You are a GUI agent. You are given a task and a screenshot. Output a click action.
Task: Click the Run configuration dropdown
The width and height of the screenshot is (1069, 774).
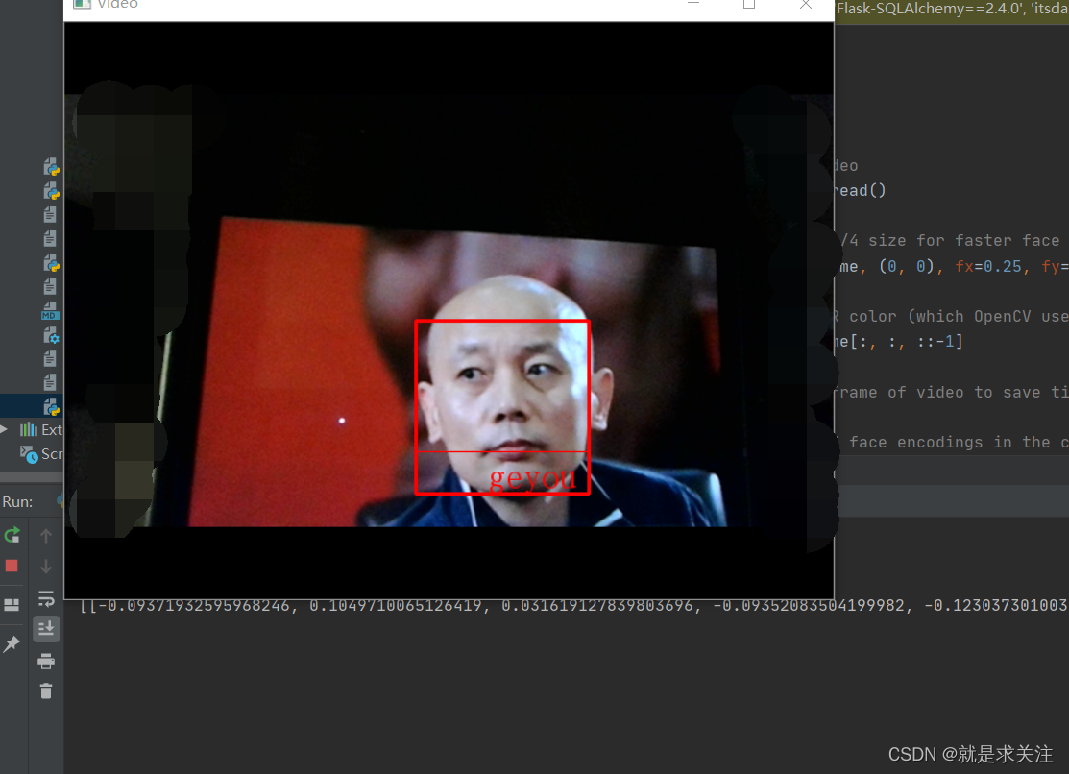coord(60,500)
